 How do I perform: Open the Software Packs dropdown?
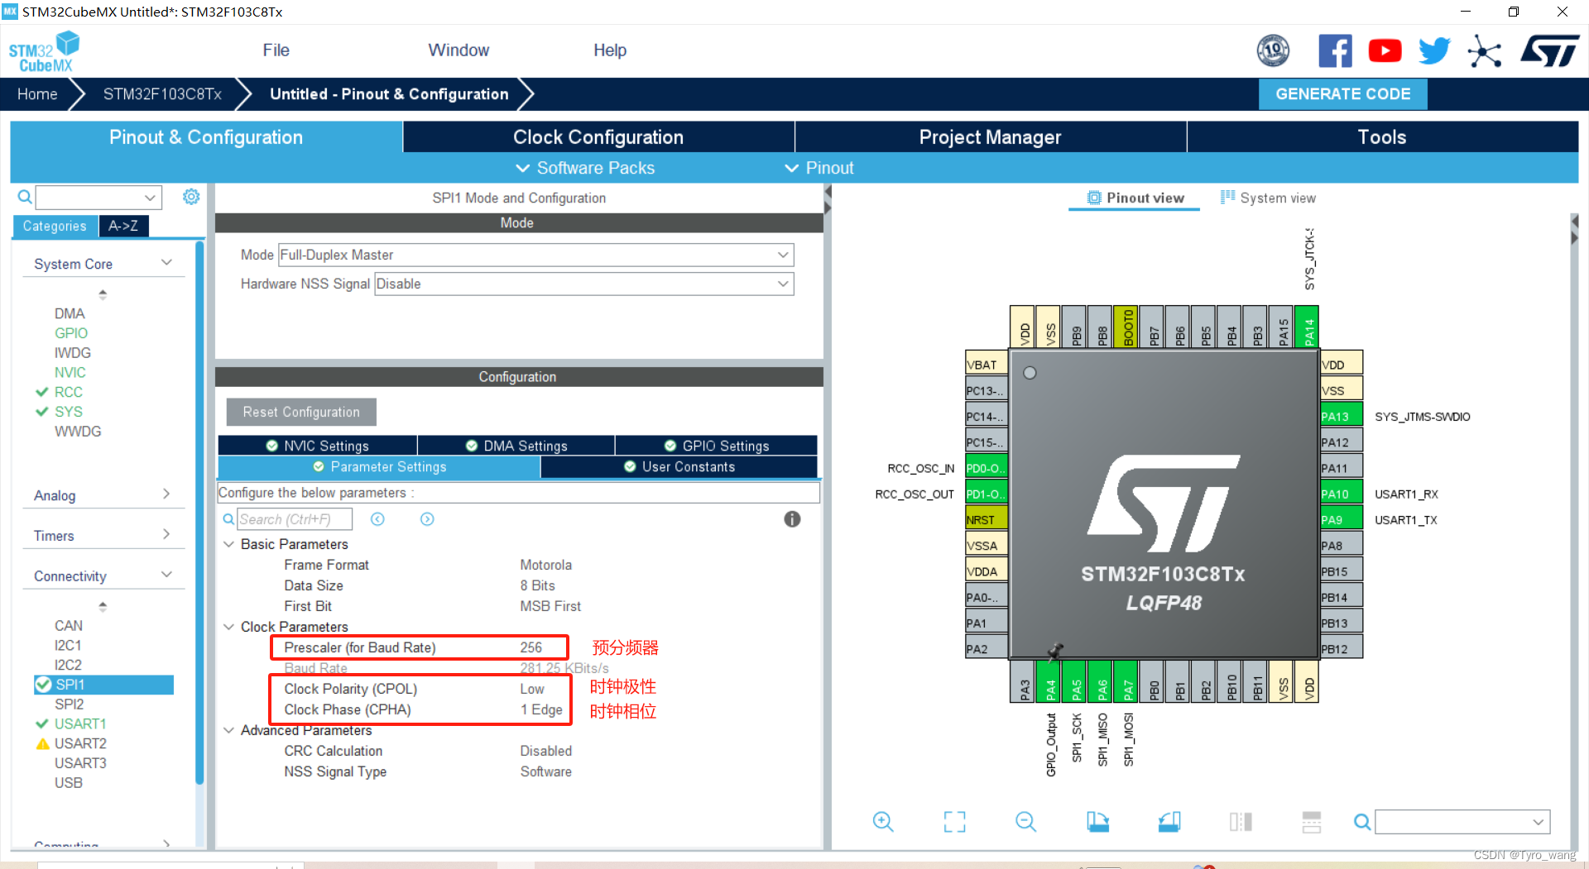point(585,168)
